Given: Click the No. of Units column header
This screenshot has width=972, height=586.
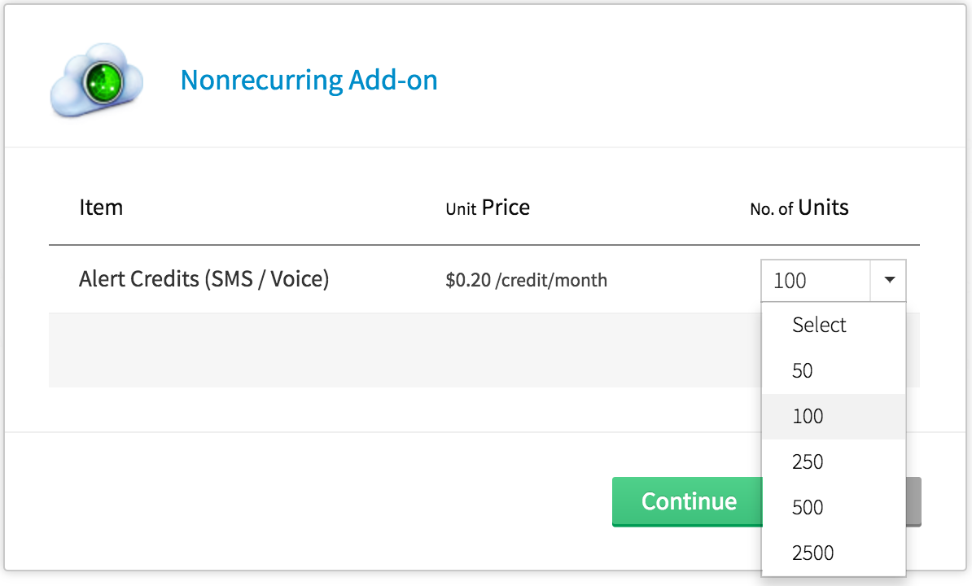Looking at the screenshot, I should [799, 208].
